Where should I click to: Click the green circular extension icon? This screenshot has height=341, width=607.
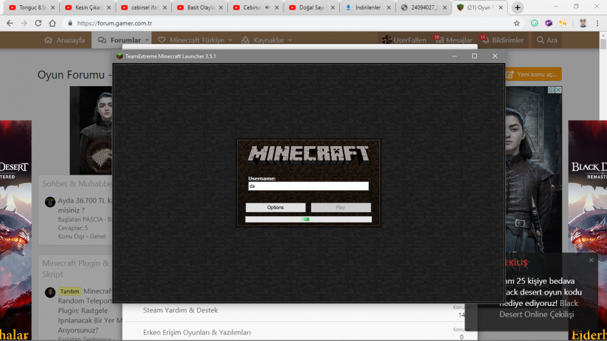pyautogui.click(x=534, y=23)
